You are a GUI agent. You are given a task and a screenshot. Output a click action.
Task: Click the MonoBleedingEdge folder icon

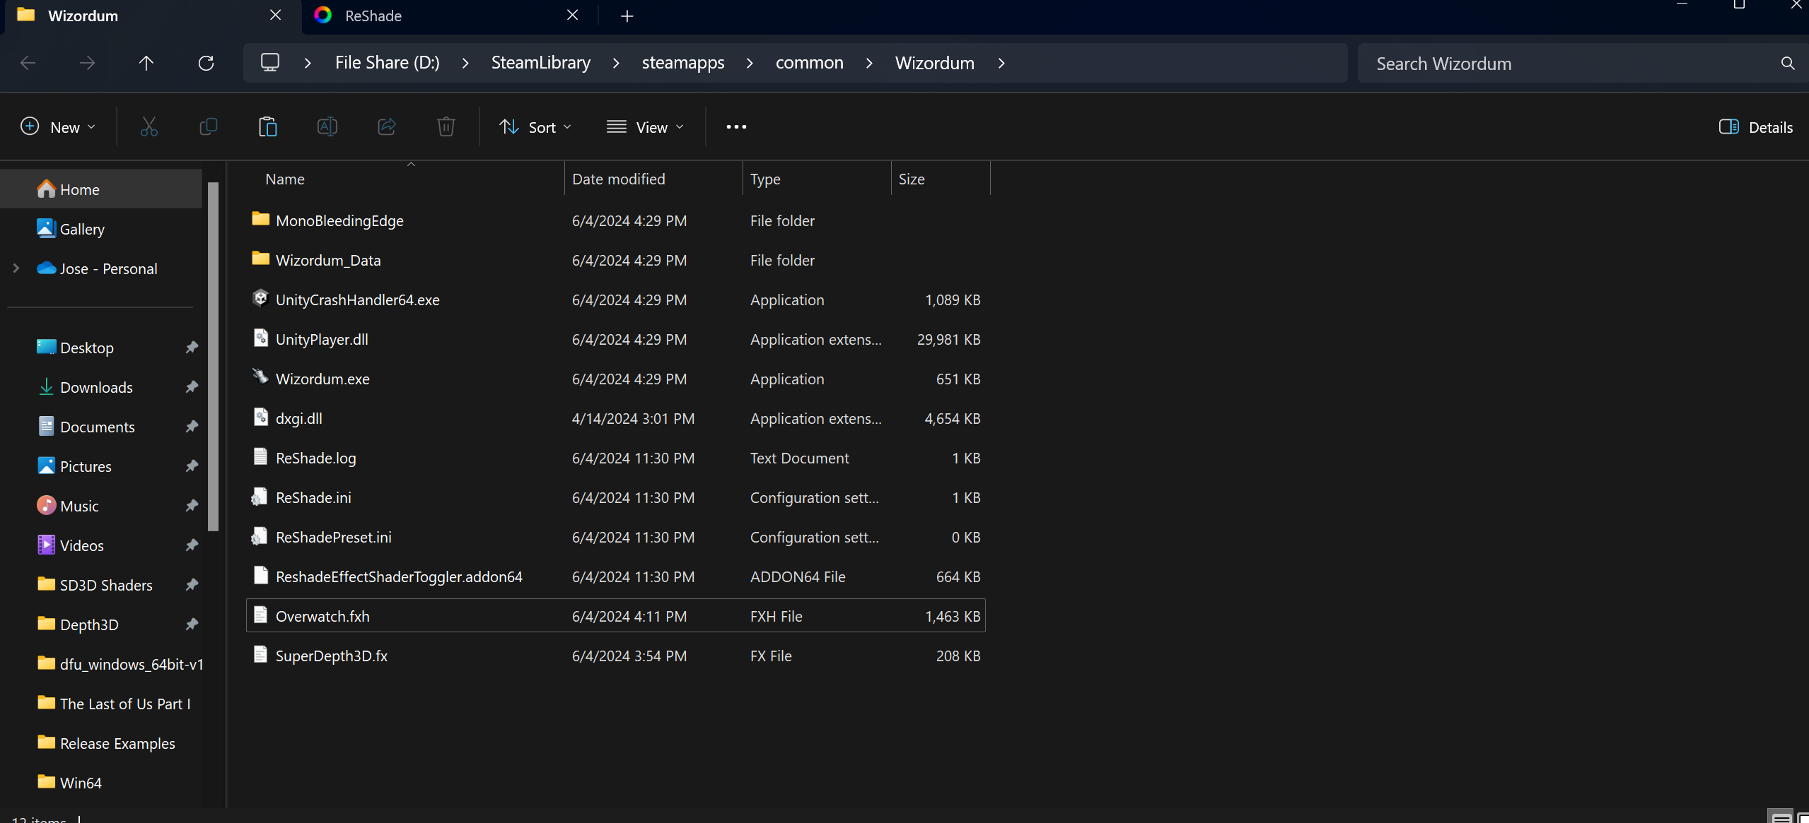click(x=260, y=219)
